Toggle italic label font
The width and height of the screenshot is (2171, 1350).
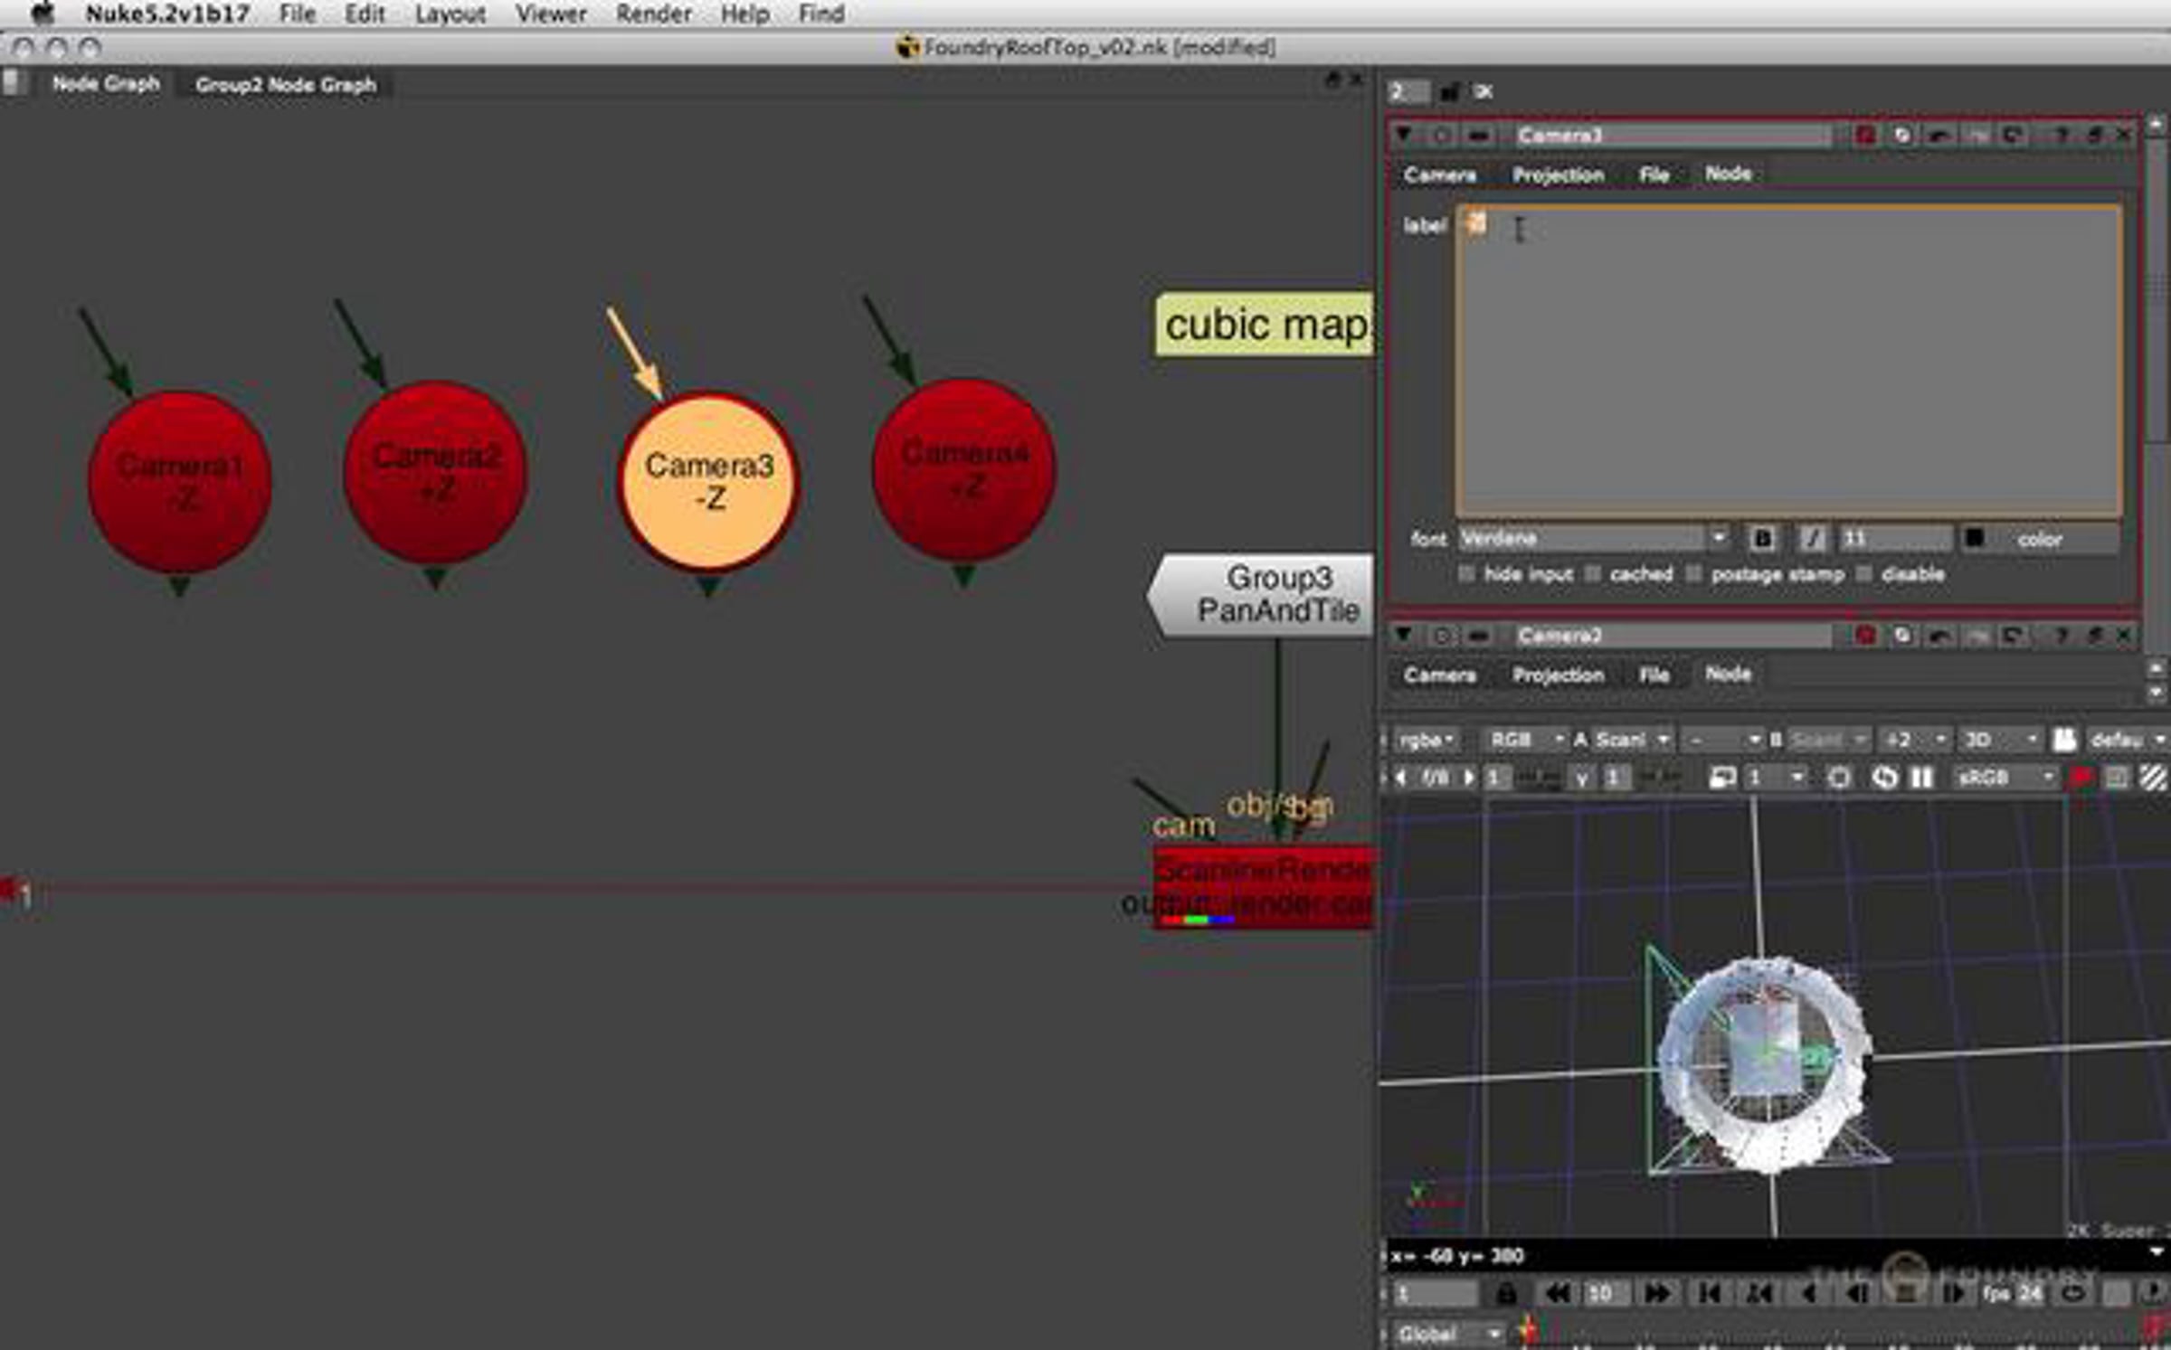point(1811,539)
